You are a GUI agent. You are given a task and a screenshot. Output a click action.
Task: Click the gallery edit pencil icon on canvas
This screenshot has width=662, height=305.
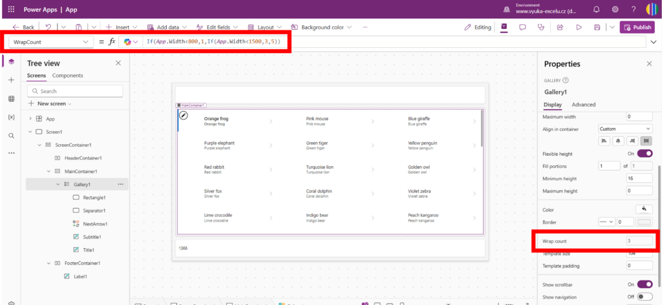(183, 115)
